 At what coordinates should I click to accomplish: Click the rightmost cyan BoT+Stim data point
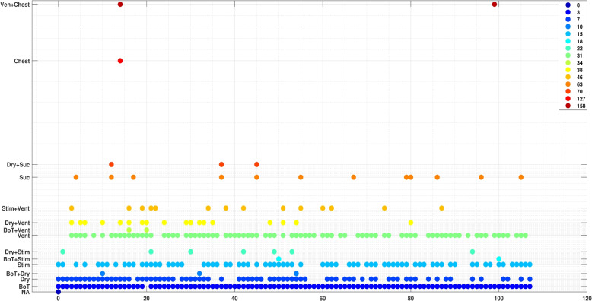click(498, 258)
